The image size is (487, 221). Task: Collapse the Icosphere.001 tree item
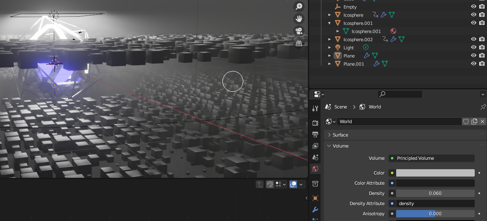pyautogui.click(x=330, y=23)
